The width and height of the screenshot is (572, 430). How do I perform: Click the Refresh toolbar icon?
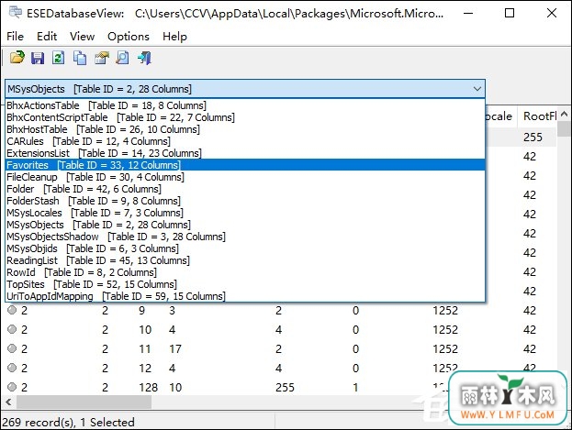click(x=59, y=58)
